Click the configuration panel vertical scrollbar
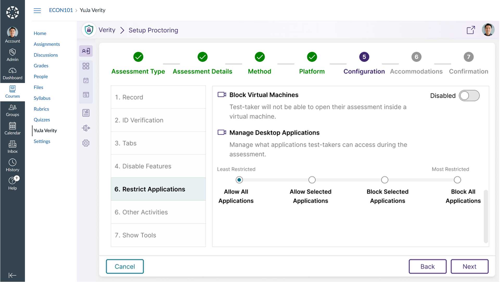 click(485, 216)
